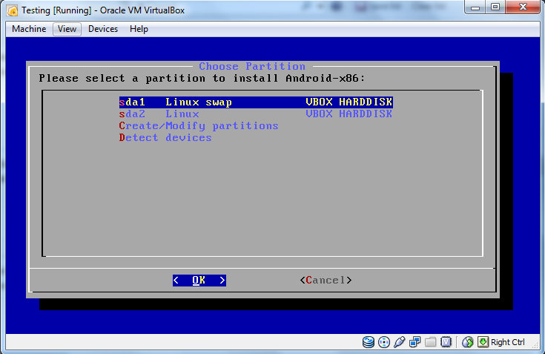Click the mouse integration status icon
Viewport: 545px width, 354px height.
[x=467, y=342]
